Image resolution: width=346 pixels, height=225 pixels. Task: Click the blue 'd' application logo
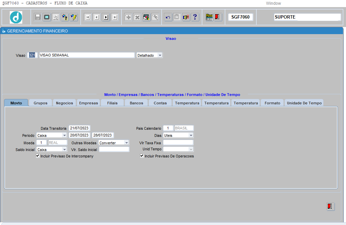click(16, 17)
